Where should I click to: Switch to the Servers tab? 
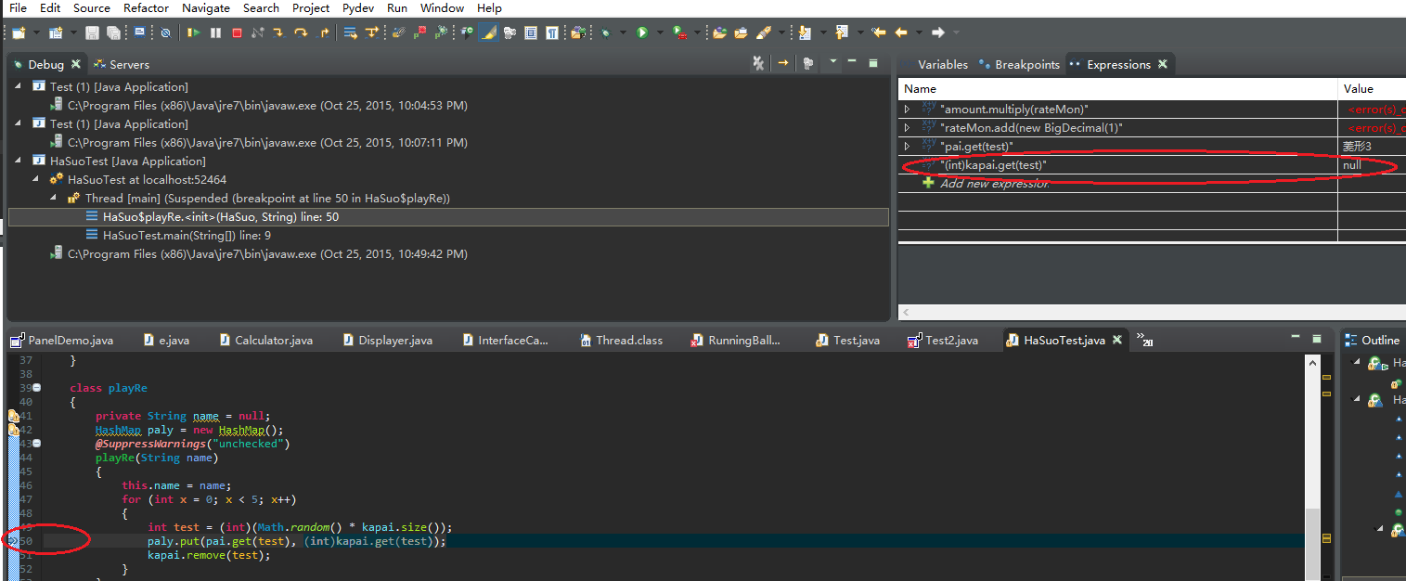click(x=121, y=64)
